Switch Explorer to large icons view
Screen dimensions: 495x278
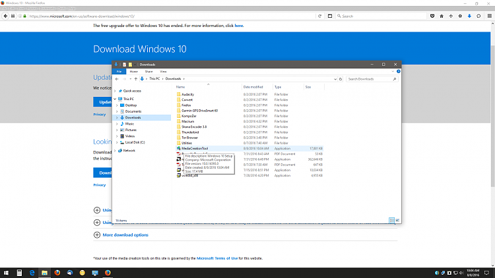397,220
